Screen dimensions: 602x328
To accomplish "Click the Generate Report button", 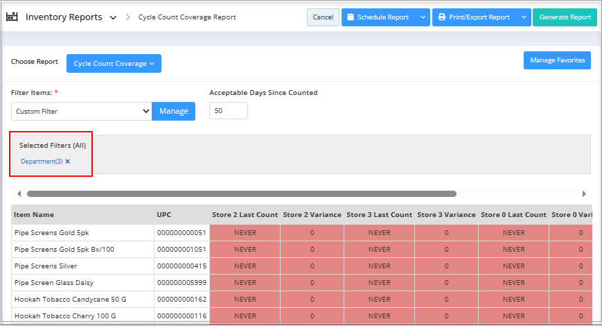I will tap(565, 17).
